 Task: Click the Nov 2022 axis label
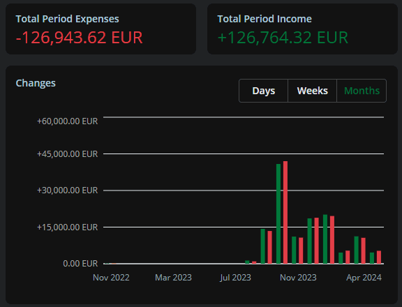pyautogui.click(x=111, y=278)
